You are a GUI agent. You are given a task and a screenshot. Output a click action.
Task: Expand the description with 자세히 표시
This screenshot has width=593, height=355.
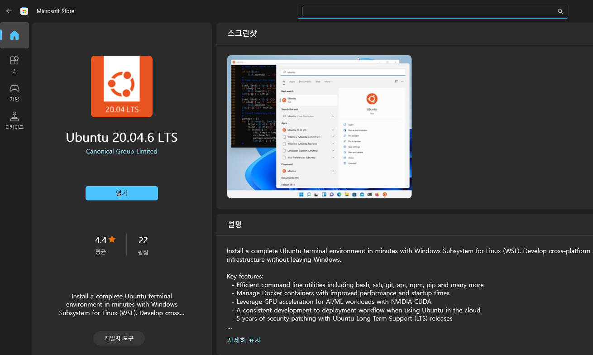pos(244,340)
